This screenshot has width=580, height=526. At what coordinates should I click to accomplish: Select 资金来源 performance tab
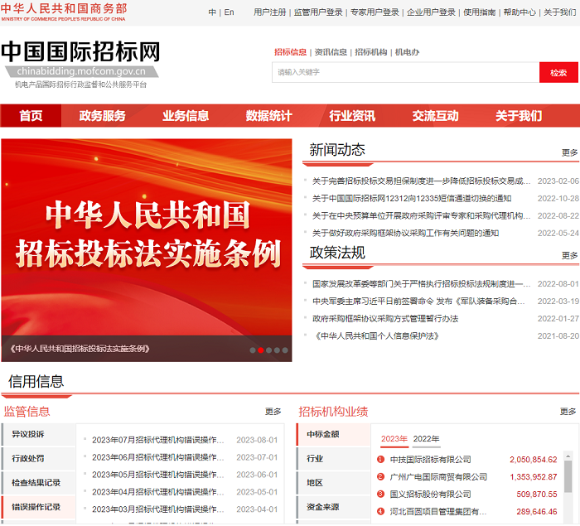pyautogui.click(x=333, y=507)
